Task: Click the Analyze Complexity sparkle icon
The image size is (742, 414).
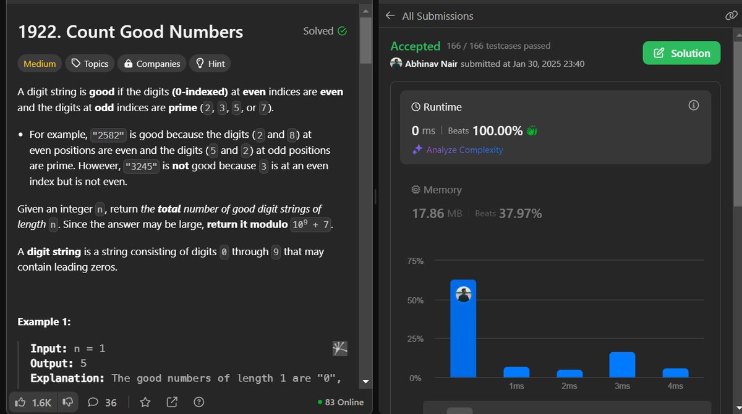Action: (x=419, y=150)
